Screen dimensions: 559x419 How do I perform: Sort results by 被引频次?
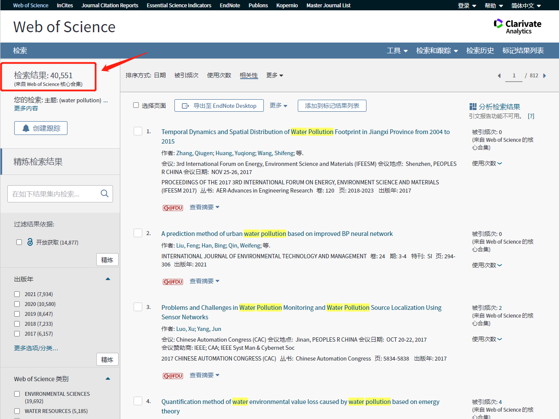(x=186, y=75)
